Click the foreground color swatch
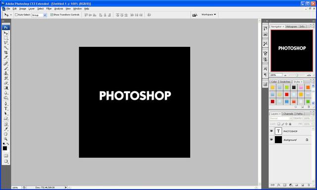Screen dimensions: 317x190 click(x=4, y=149)
